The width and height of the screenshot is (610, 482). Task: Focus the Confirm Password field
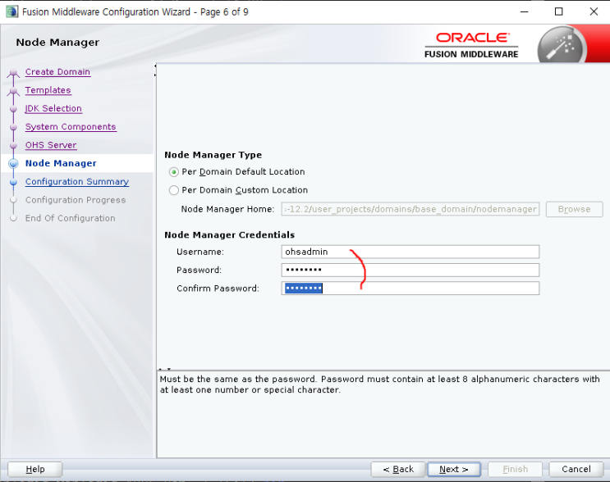[410, 289]
